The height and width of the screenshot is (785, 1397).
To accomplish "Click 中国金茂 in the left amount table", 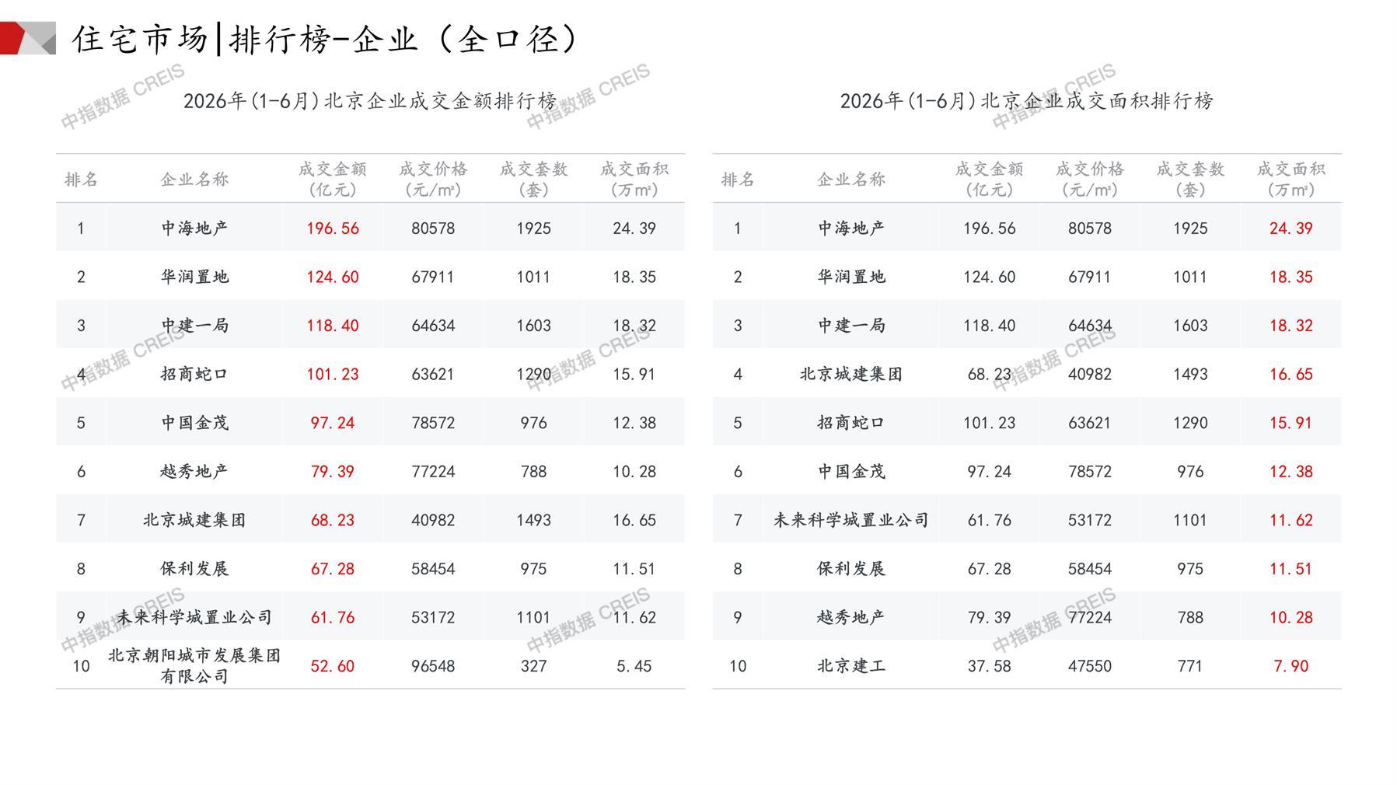I will click(194, 423).
